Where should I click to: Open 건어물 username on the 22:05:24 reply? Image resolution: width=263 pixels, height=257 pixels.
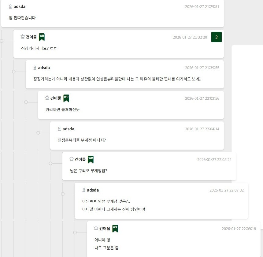[80, 159]
